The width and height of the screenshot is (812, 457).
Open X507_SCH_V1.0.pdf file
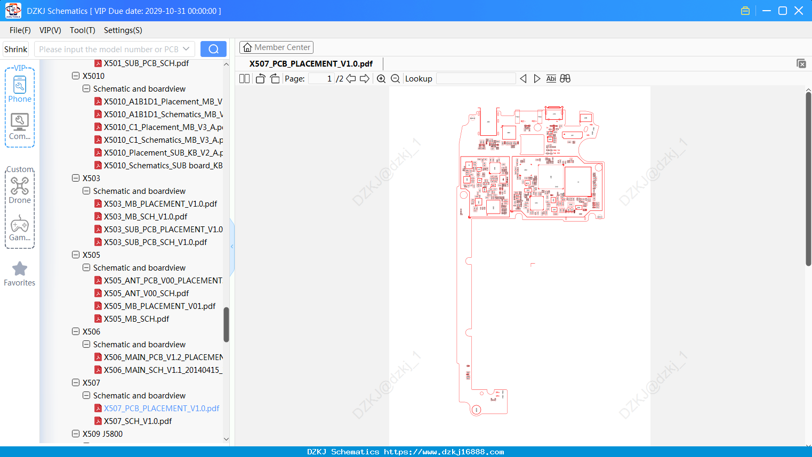[x=133, y=421]
